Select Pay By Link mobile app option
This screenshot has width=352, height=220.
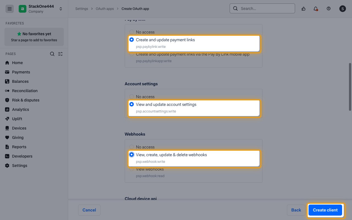[132, 54]
